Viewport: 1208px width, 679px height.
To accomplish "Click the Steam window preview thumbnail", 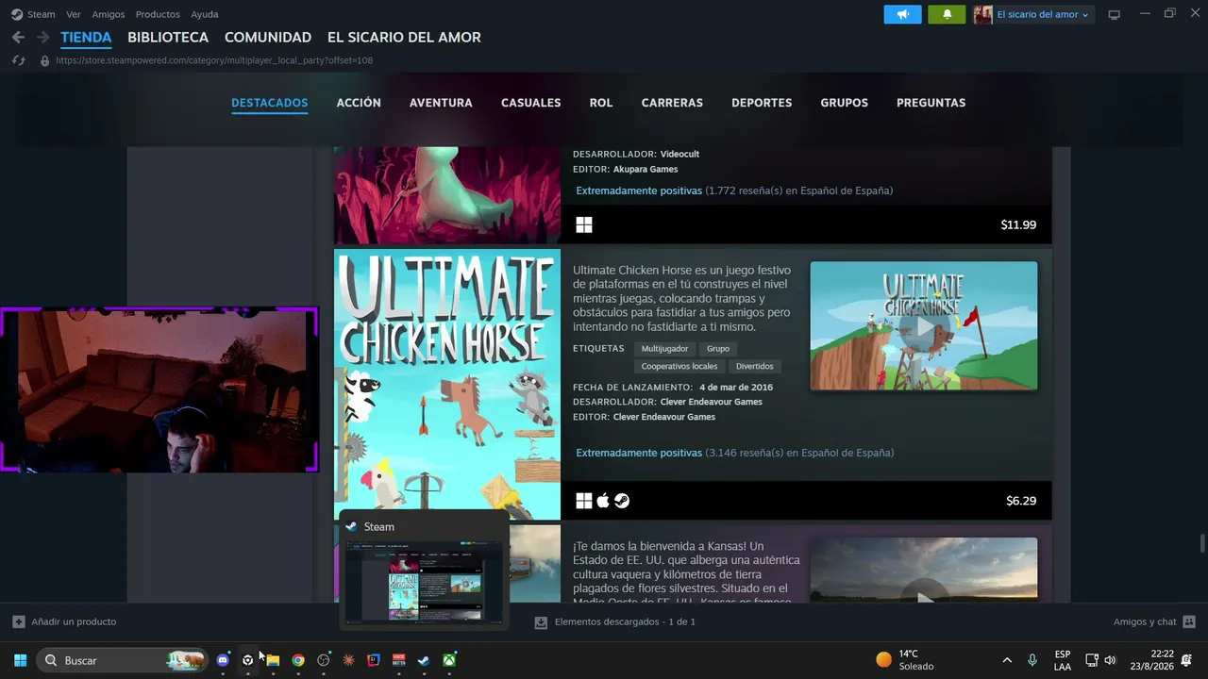I will point(424,581).
